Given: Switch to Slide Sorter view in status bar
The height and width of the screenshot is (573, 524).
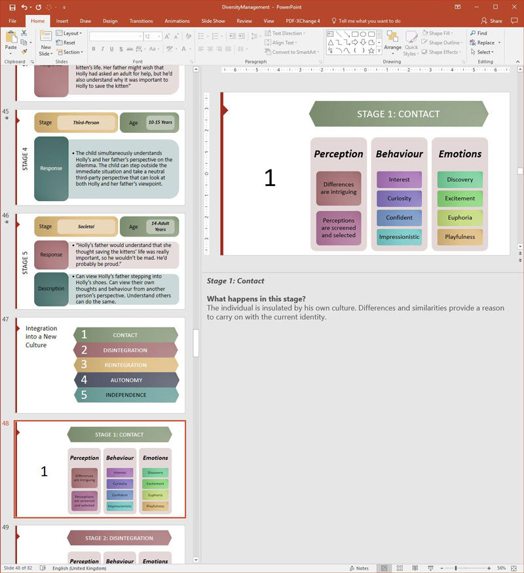Looking at the screenshot, I should tap(400, 568).
